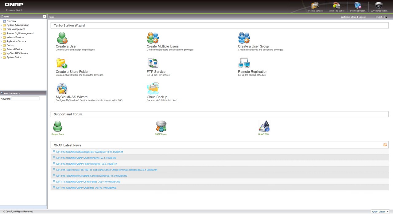Open the Cloud Backup link text
The width and height of the screenshot is (393, 214).
coord(157,97)
